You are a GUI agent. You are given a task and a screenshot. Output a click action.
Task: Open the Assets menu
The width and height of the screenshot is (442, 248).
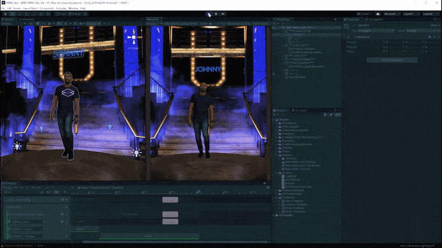[x=17, y=9]
